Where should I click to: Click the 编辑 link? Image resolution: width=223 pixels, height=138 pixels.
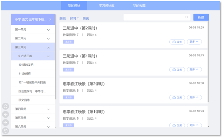click(x=62, y=19)
